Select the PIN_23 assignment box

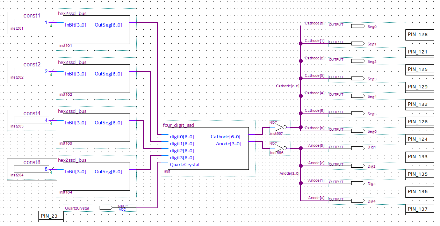[51, 216]
